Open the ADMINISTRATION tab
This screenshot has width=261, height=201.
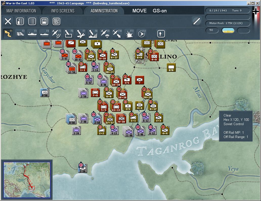pyautogui.click(x=104, y=11)
